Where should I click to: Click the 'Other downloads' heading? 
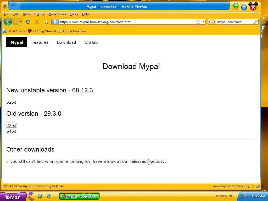point(30,149)
